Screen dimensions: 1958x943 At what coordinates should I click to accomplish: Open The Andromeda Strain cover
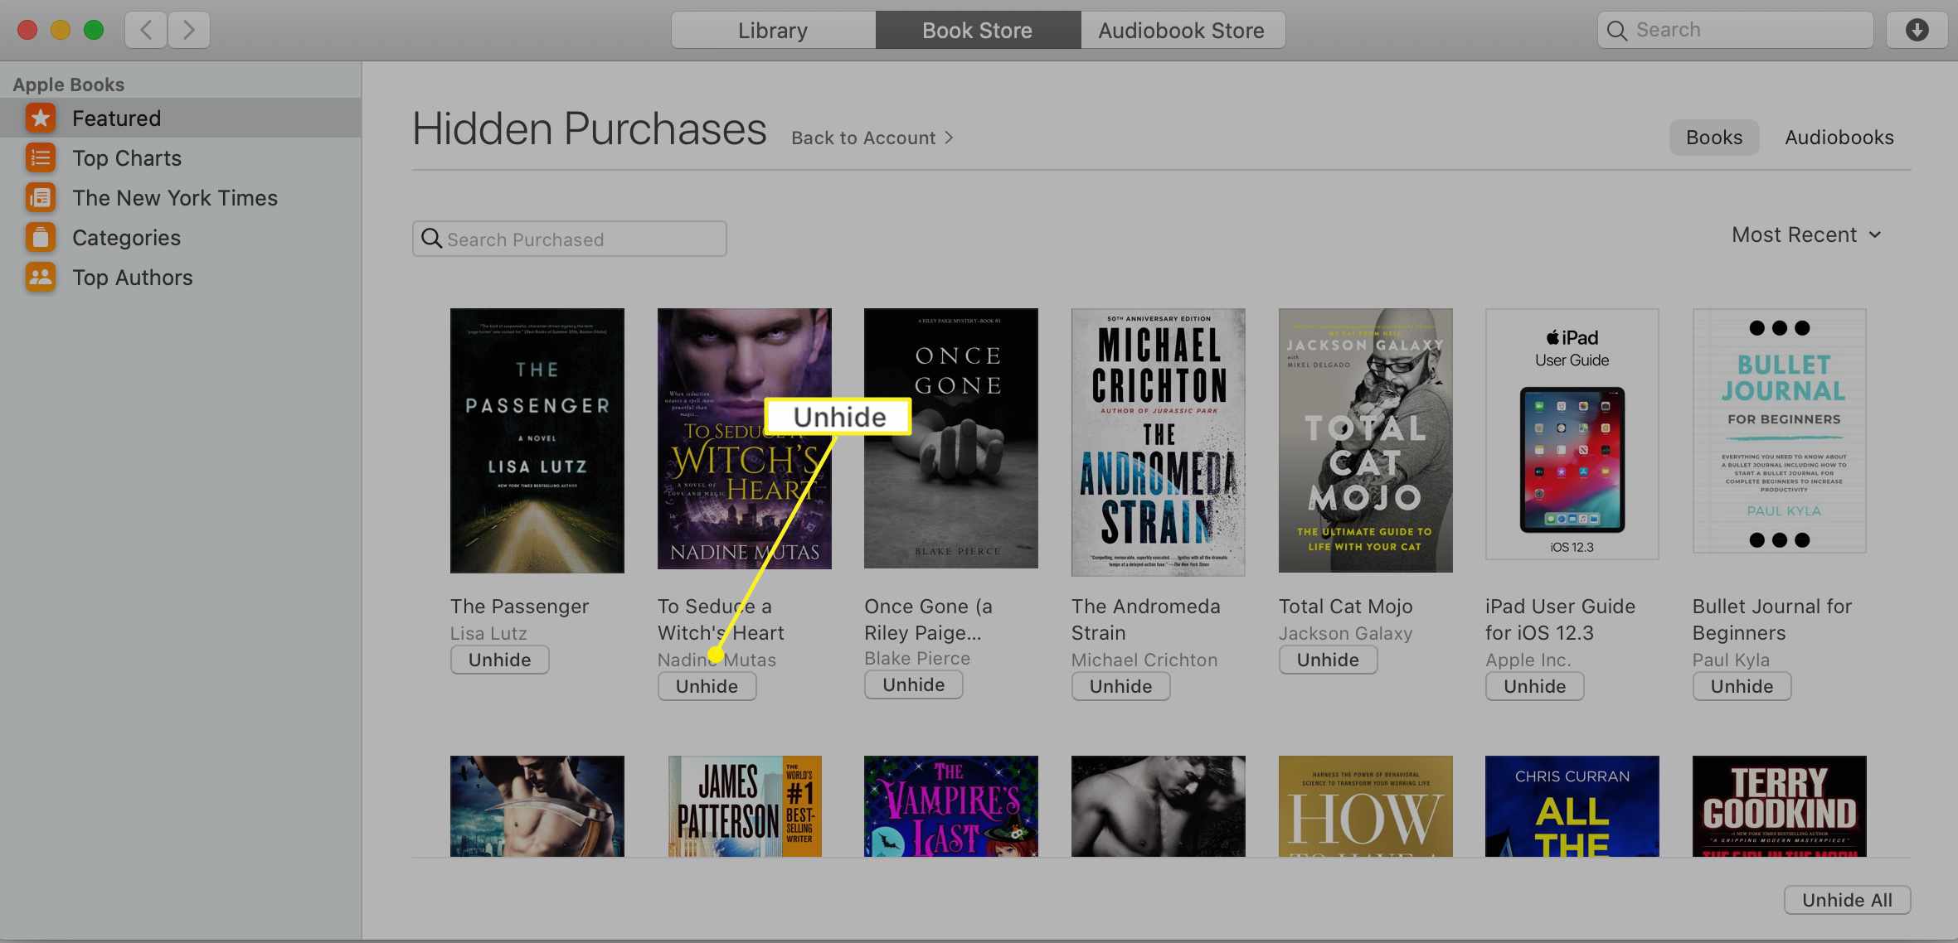tap(1159, 442)
